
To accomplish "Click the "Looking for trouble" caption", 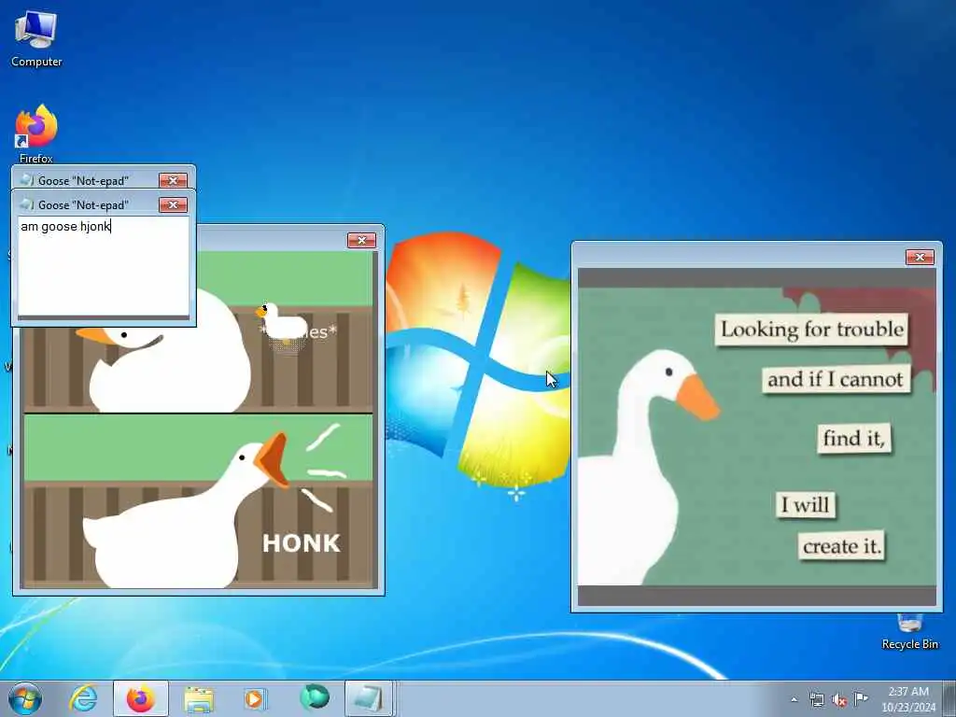I will point(811,330).
